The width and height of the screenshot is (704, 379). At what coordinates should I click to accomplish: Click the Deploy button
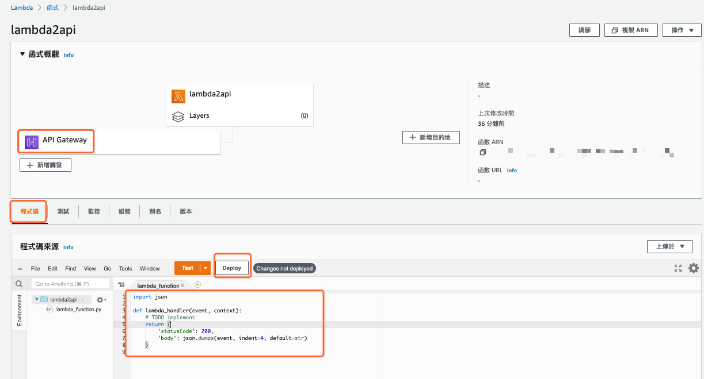tap(232, 268)
